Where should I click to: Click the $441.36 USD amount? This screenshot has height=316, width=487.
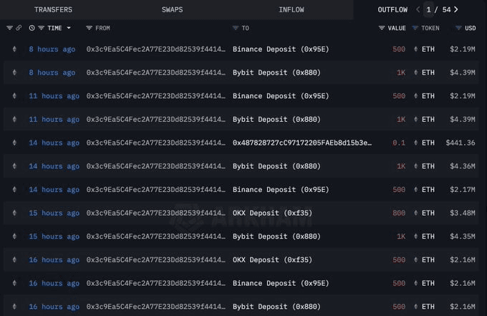(461, 143)
